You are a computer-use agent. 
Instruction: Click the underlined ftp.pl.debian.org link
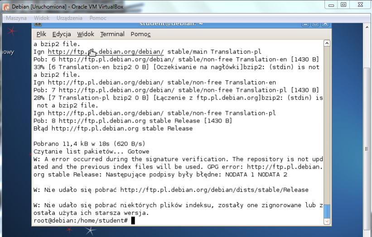(x=106, y=52)
